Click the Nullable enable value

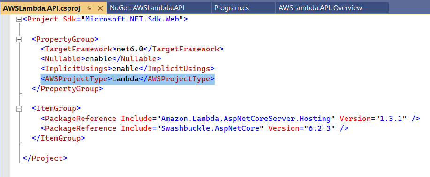click(x=98, y=59)
